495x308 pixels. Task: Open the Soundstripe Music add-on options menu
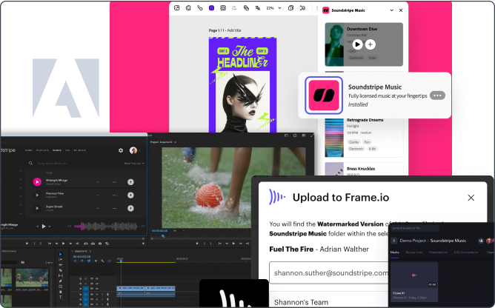437,95
